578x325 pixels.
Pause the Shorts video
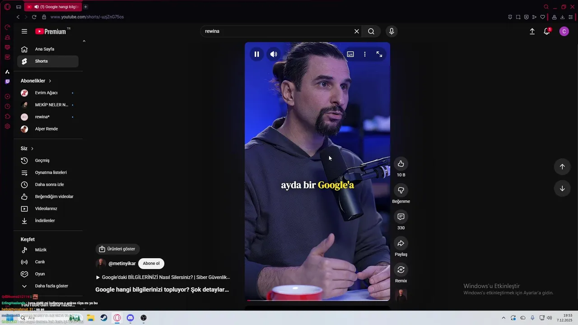[x=256, y=54]
